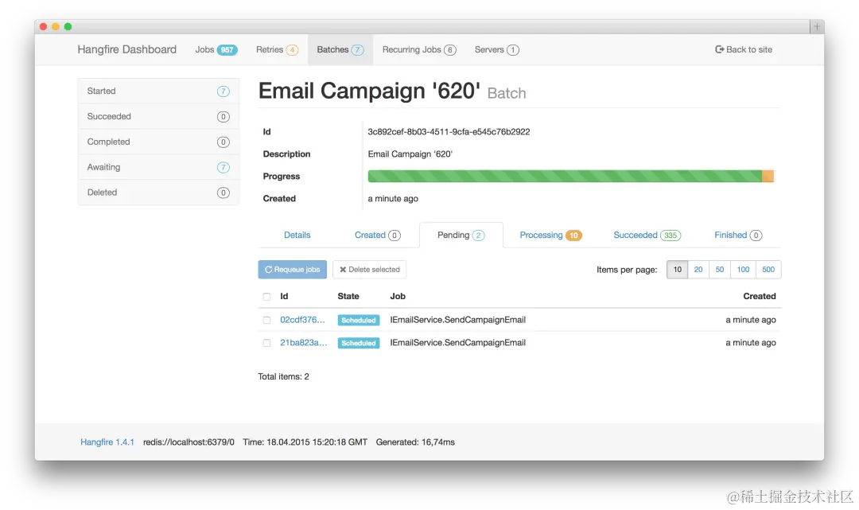This screenshot has height=510, width=859.
Task: Click the 'Time: 18.04.2015 15:20:18 GMT' text
Action: pyautogui.click(x=305, y=442)
